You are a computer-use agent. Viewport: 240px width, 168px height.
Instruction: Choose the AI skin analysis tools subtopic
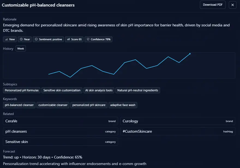(x=99, y=90)
